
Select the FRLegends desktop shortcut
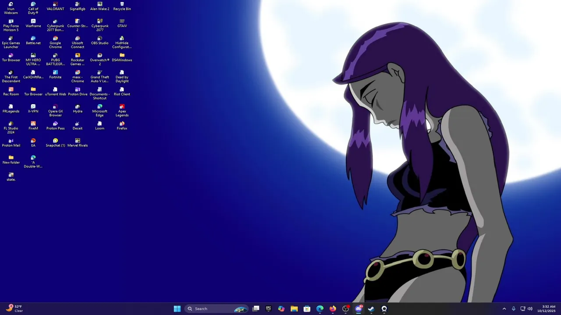[11, 108]
